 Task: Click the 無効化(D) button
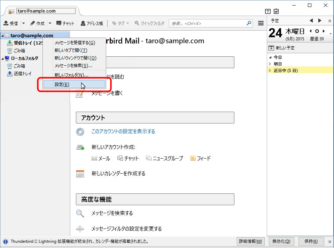pyautogui.click(x=281, y=241)
